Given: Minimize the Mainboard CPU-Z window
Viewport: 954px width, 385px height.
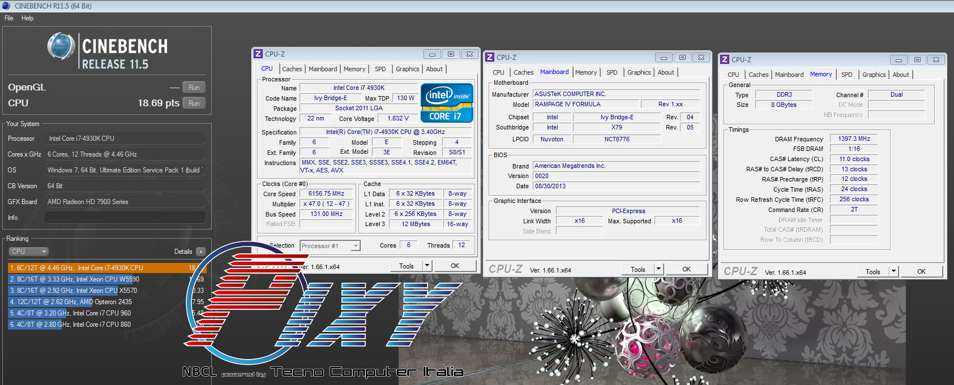Looking at the screenshot, I should coord(664,58).
